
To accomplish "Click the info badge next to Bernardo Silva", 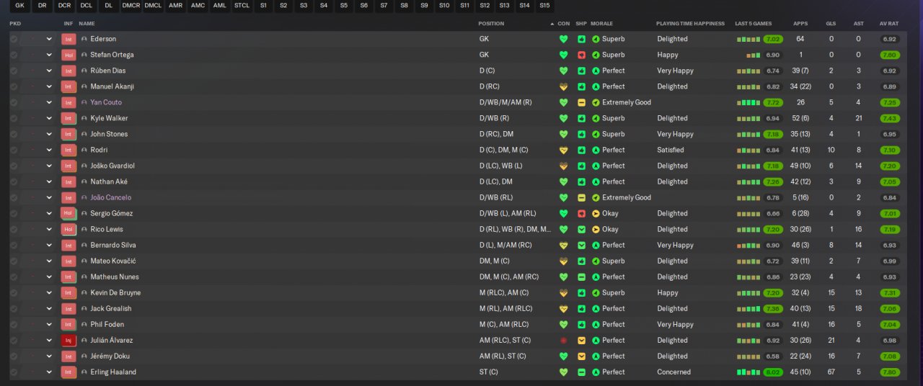I will pyautogui.click(x=69, y=245).
